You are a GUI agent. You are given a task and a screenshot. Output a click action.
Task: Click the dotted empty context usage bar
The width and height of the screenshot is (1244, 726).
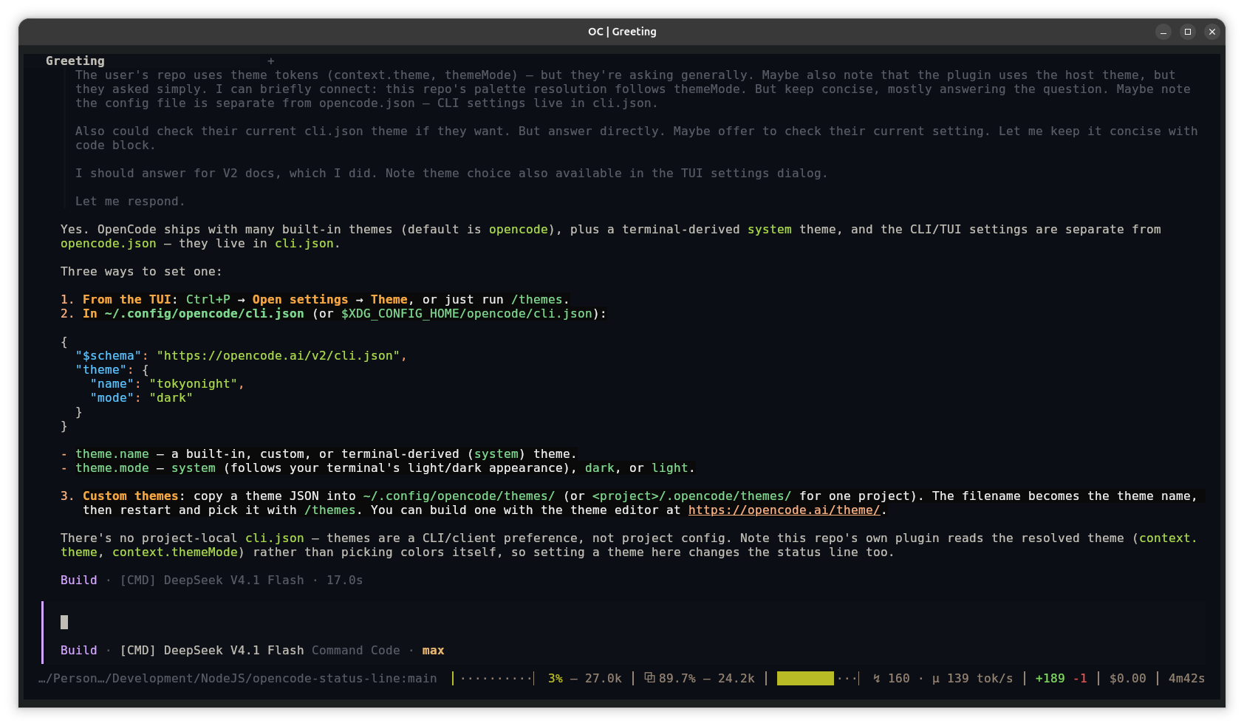tap(495, 678)
